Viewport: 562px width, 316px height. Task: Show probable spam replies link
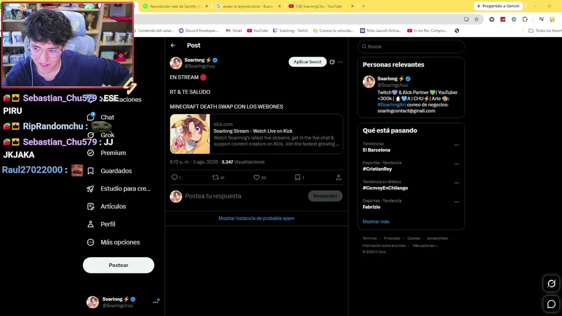[256, 218]
